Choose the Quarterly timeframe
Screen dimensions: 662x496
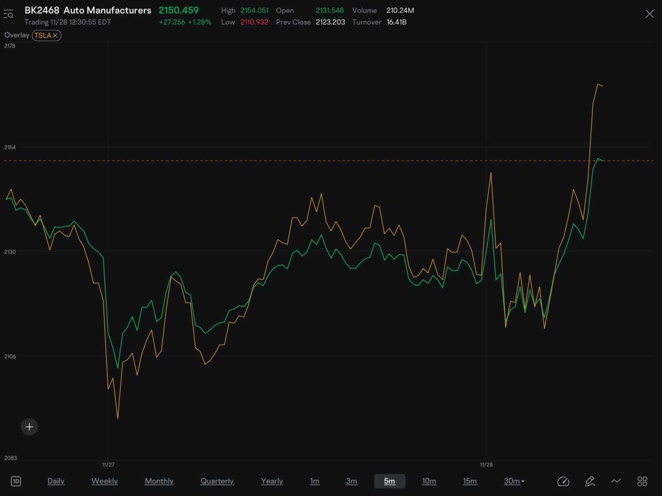tap(217, 481)
